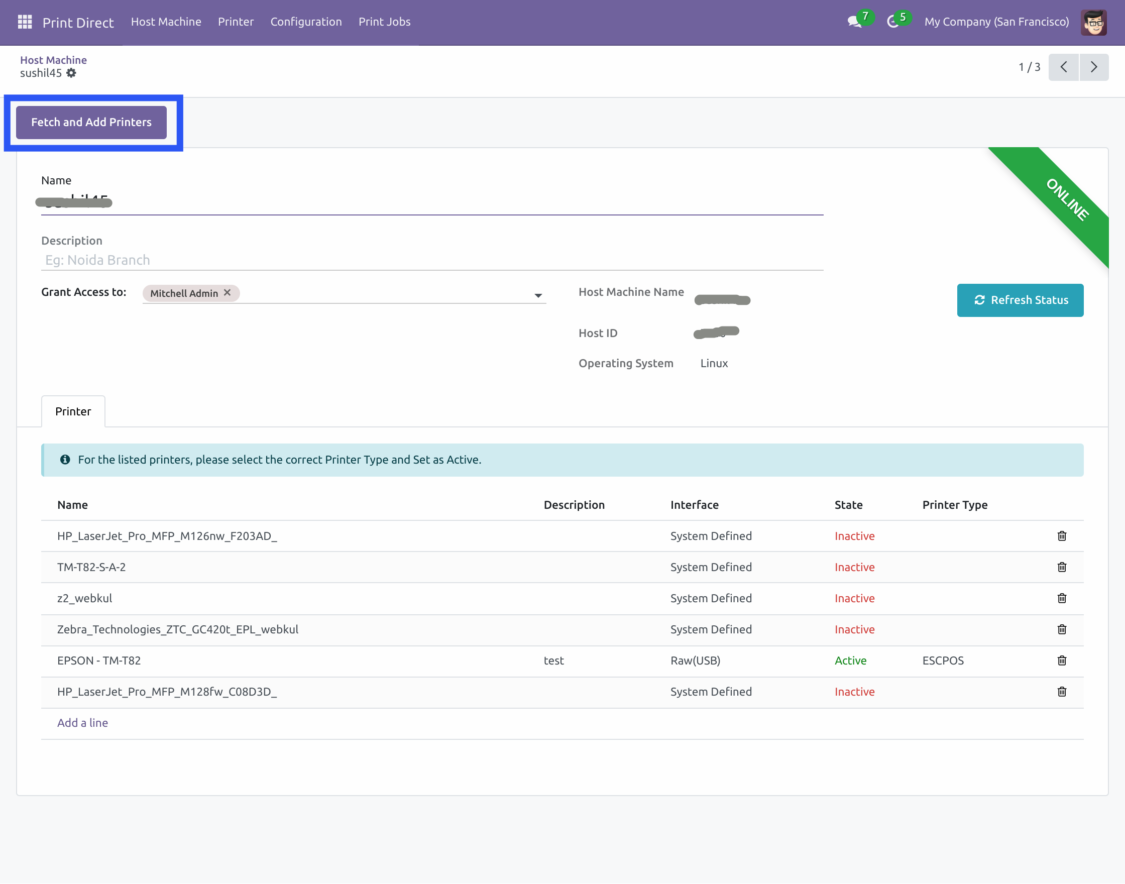Click the info icon in the blue banner

click(x=65, y=460)
